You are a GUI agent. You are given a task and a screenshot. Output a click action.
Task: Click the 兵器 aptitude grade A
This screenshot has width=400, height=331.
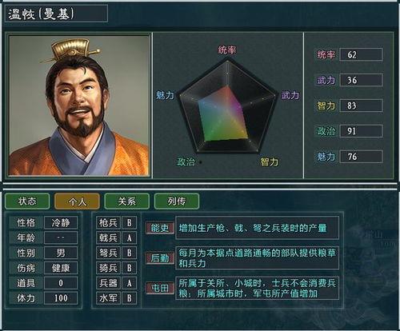(x=129, y=283)
